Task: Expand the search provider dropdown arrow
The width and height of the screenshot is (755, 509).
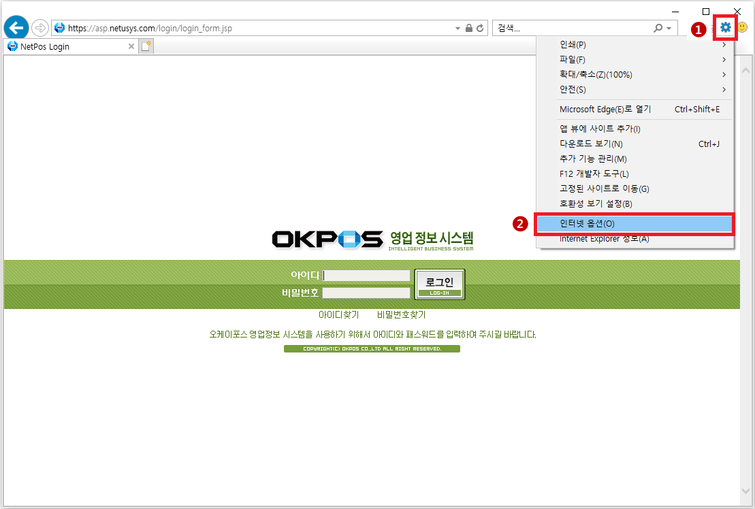Action: point(669,28)
